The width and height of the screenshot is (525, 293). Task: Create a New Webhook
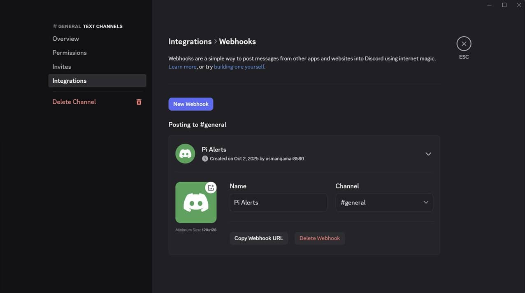click(190, 104)
